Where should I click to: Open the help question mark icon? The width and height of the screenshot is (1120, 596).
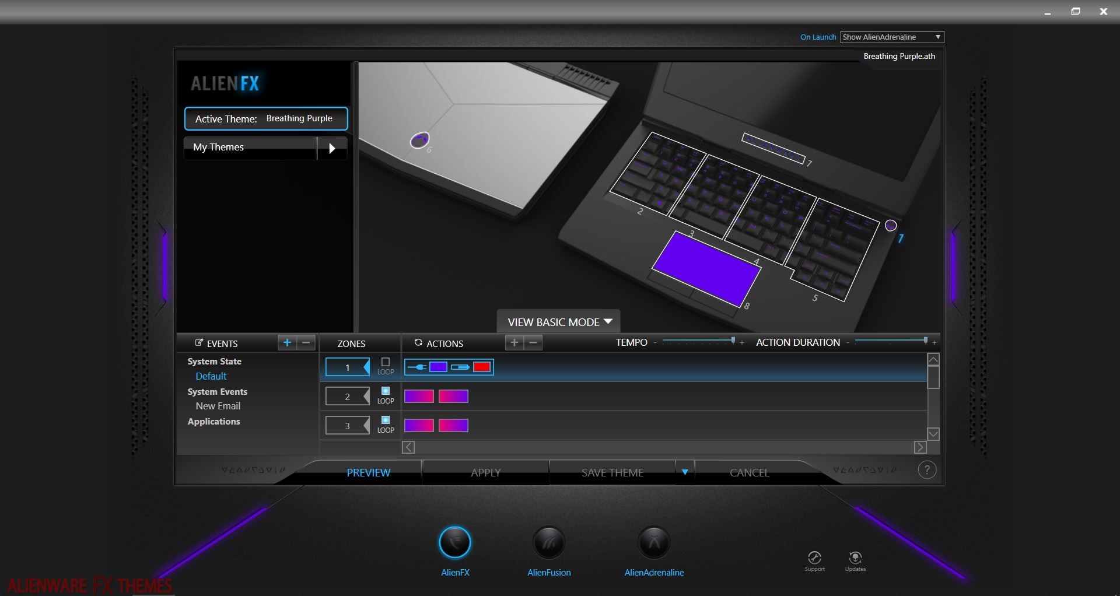927,470
